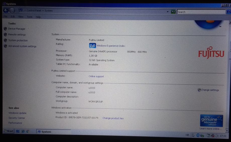
Task: Open the Learn more online link
Action: 210,129
